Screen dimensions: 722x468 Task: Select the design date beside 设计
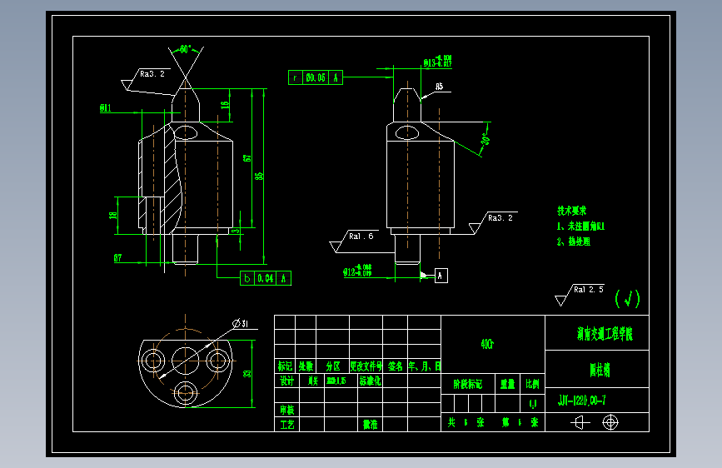point(336,381)
